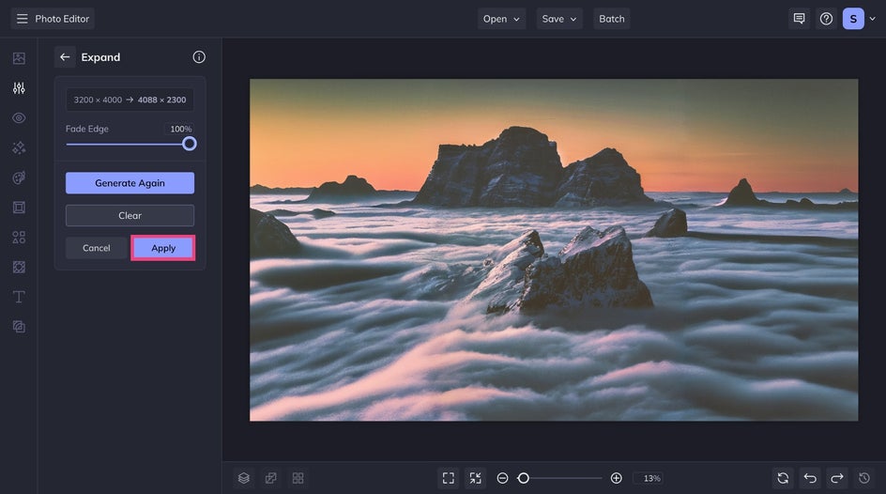886x494 pixels.
Task: Fit image to screen
Action: 448,478
